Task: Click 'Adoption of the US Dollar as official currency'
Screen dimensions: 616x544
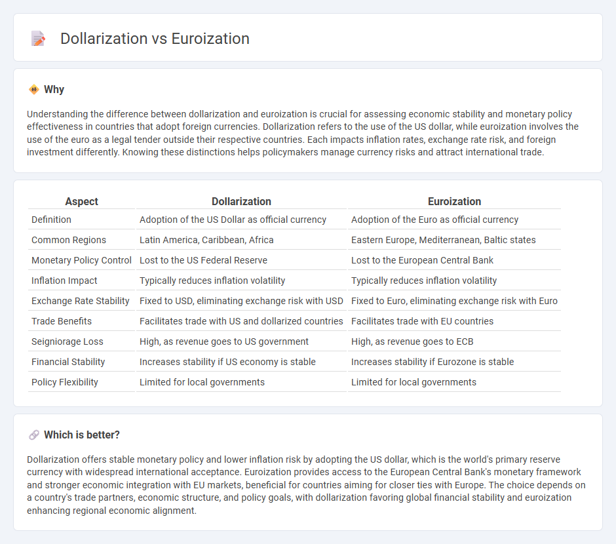Action: click(233, 220)
